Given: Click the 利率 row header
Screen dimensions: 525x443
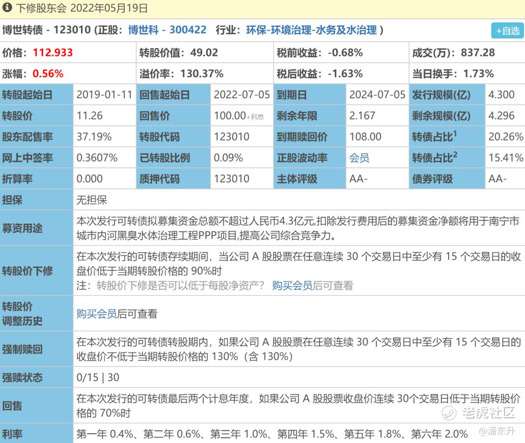Looking at the screenshot, I should 36,434.
